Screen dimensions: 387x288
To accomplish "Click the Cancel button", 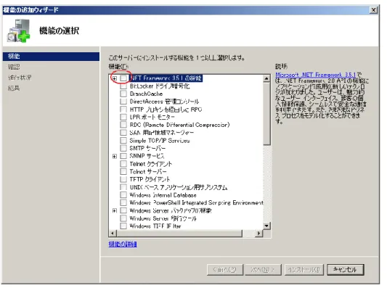I will (x=346, y=270).
